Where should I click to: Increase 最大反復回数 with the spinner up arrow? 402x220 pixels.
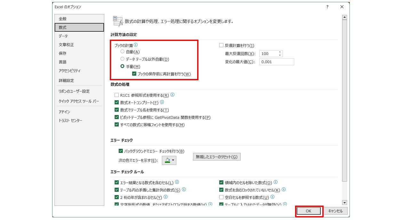tap(280, 52)
